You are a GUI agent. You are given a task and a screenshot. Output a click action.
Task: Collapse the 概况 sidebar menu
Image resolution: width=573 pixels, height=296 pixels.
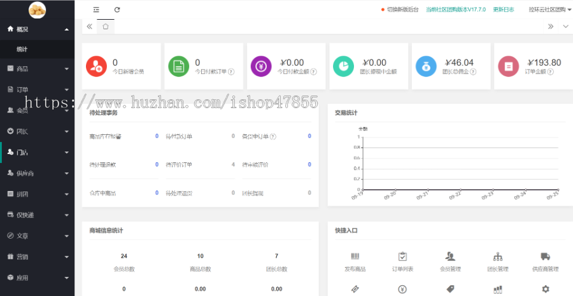click(38, 29)
